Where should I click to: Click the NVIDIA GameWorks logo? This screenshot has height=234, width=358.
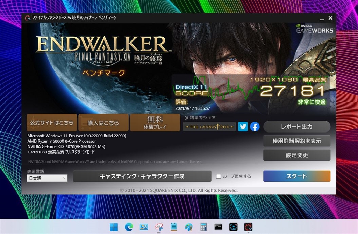(x=315, y=29)
